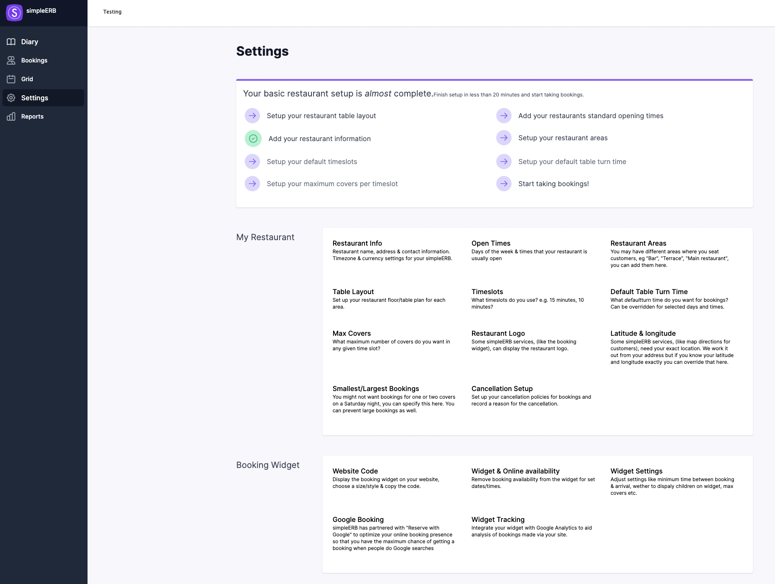
Task: Click the green checkmark beside restaurant information
Action: [253, 139]
